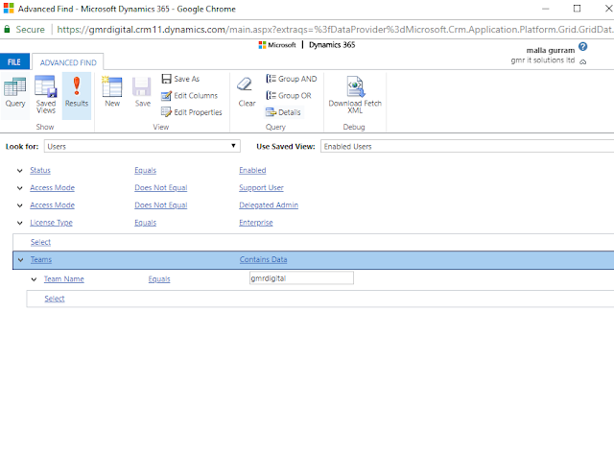The image size is (614, 456).
Task: Expand options for the Team Name row
Action: point(35,279)
